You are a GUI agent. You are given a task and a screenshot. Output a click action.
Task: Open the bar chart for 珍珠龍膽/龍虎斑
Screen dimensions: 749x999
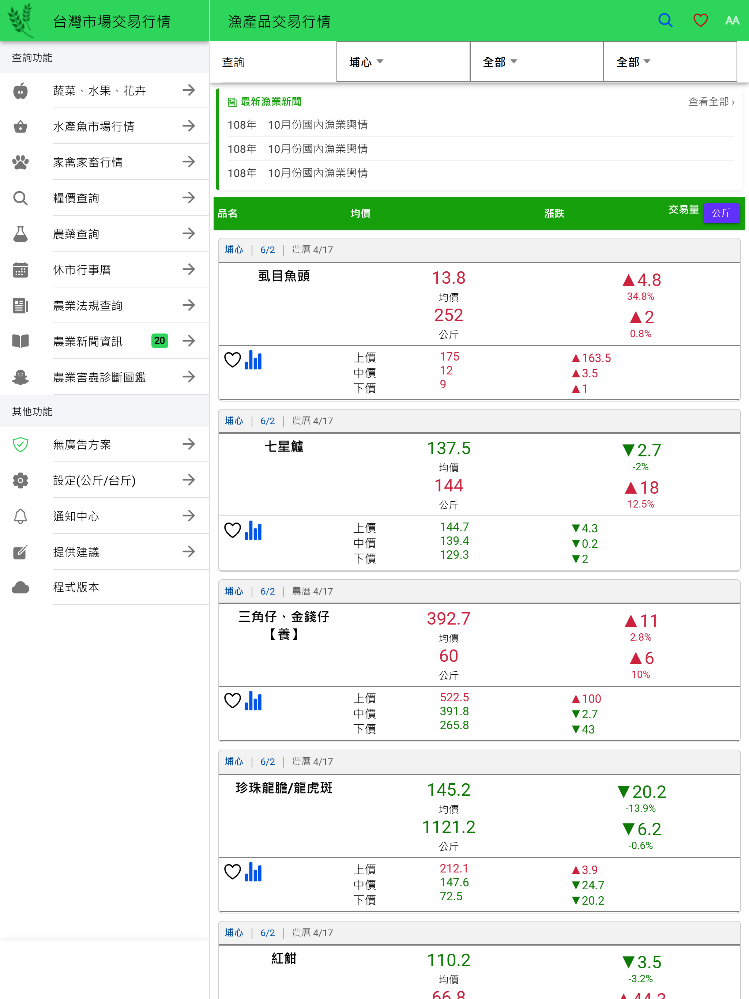tap(253, 872)
